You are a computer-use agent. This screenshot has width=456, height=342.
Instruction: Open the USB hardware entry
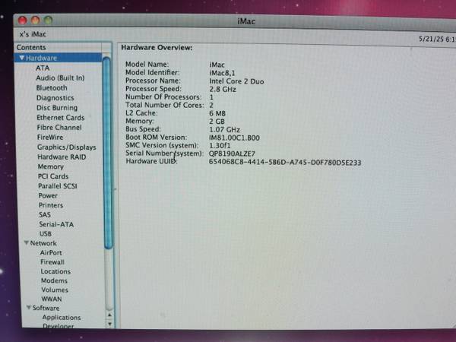click(x=45, y=233)
